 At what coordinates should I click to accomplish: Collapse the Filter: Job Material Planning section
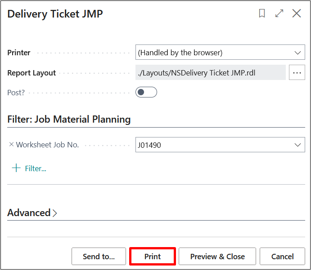pos(69,120)
